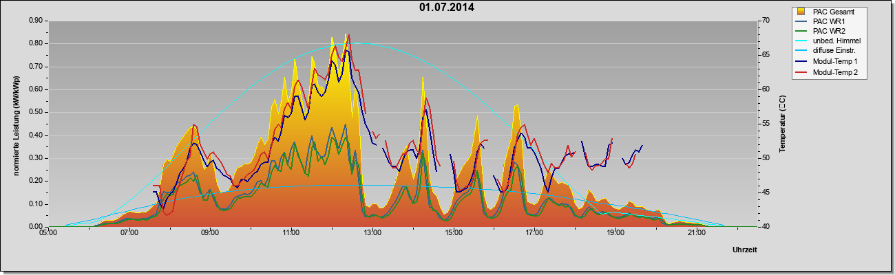Click the 09:00 time axis label
The height and width of the screenshot is (275, 895).
tap(210, 234)
